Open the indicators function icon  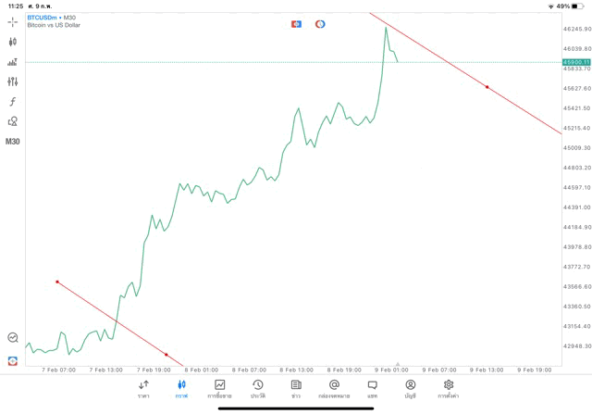coord(13,102)
